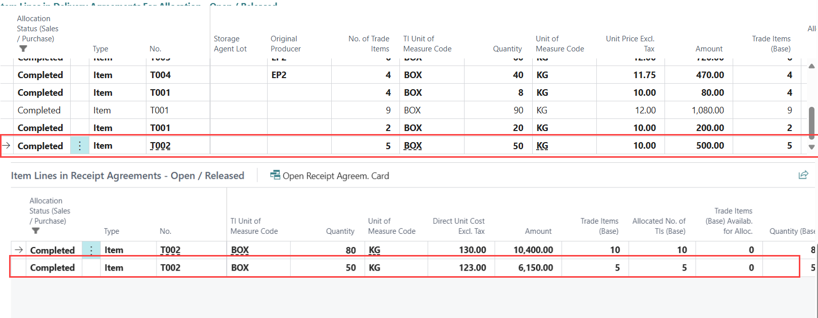818x318 pixels.
Task: Open the Direct Unit Cost Excl. Tax column header menu
Action: pyautogui.click(x=458, y=226)
